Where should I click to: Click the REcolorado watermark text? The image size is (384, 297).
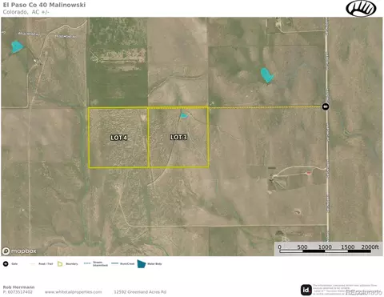(x=364, y=292)
